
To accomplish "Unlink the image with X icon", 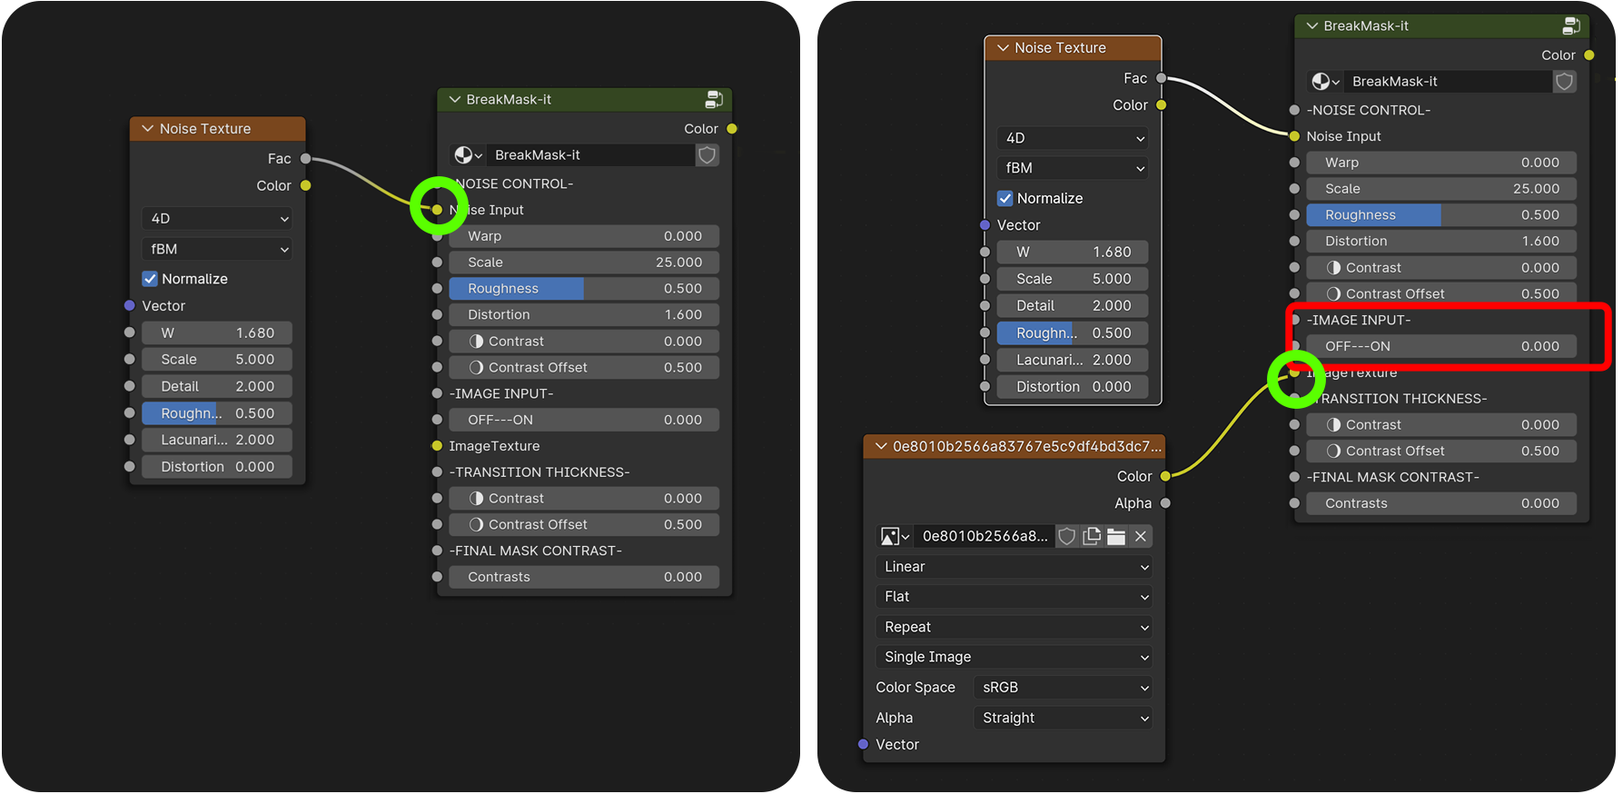I will tap(1141, 536).
